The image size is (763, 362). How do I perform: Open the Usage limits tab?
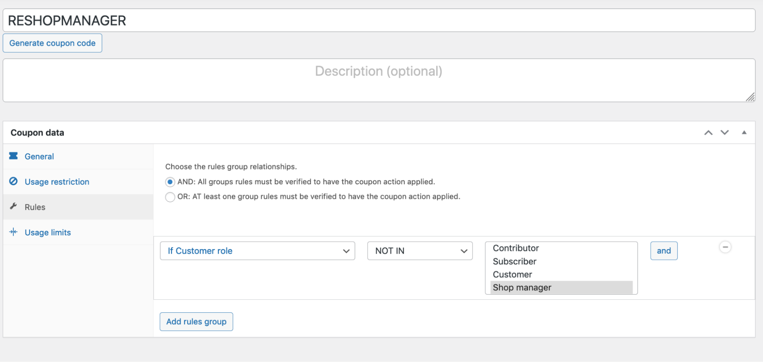pos(47,232)
